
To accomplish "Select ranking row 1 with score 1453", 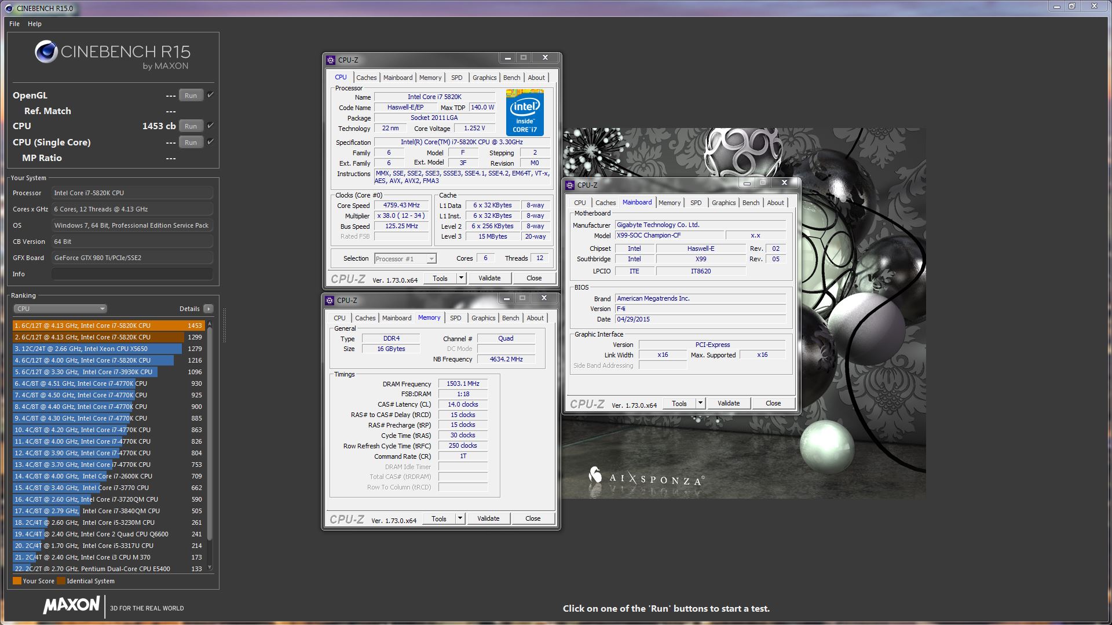I will tap(108, 326).
